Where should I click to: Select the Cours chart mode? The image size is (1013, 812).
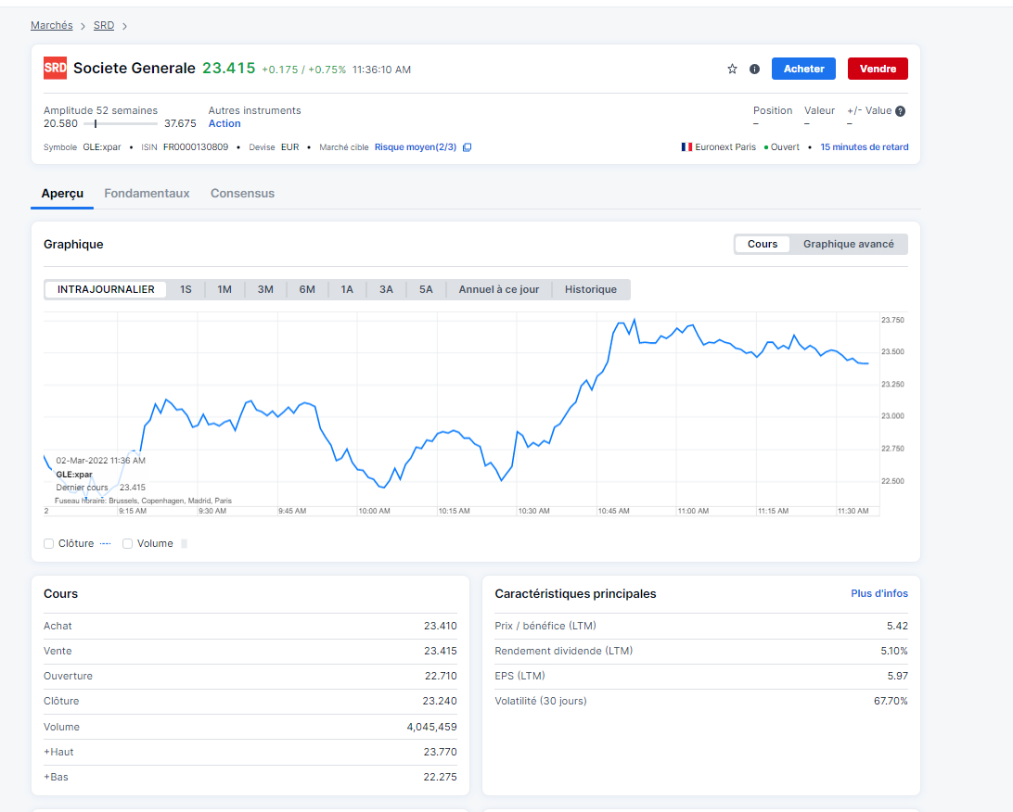pyautogui.click(x=763, y=244)
